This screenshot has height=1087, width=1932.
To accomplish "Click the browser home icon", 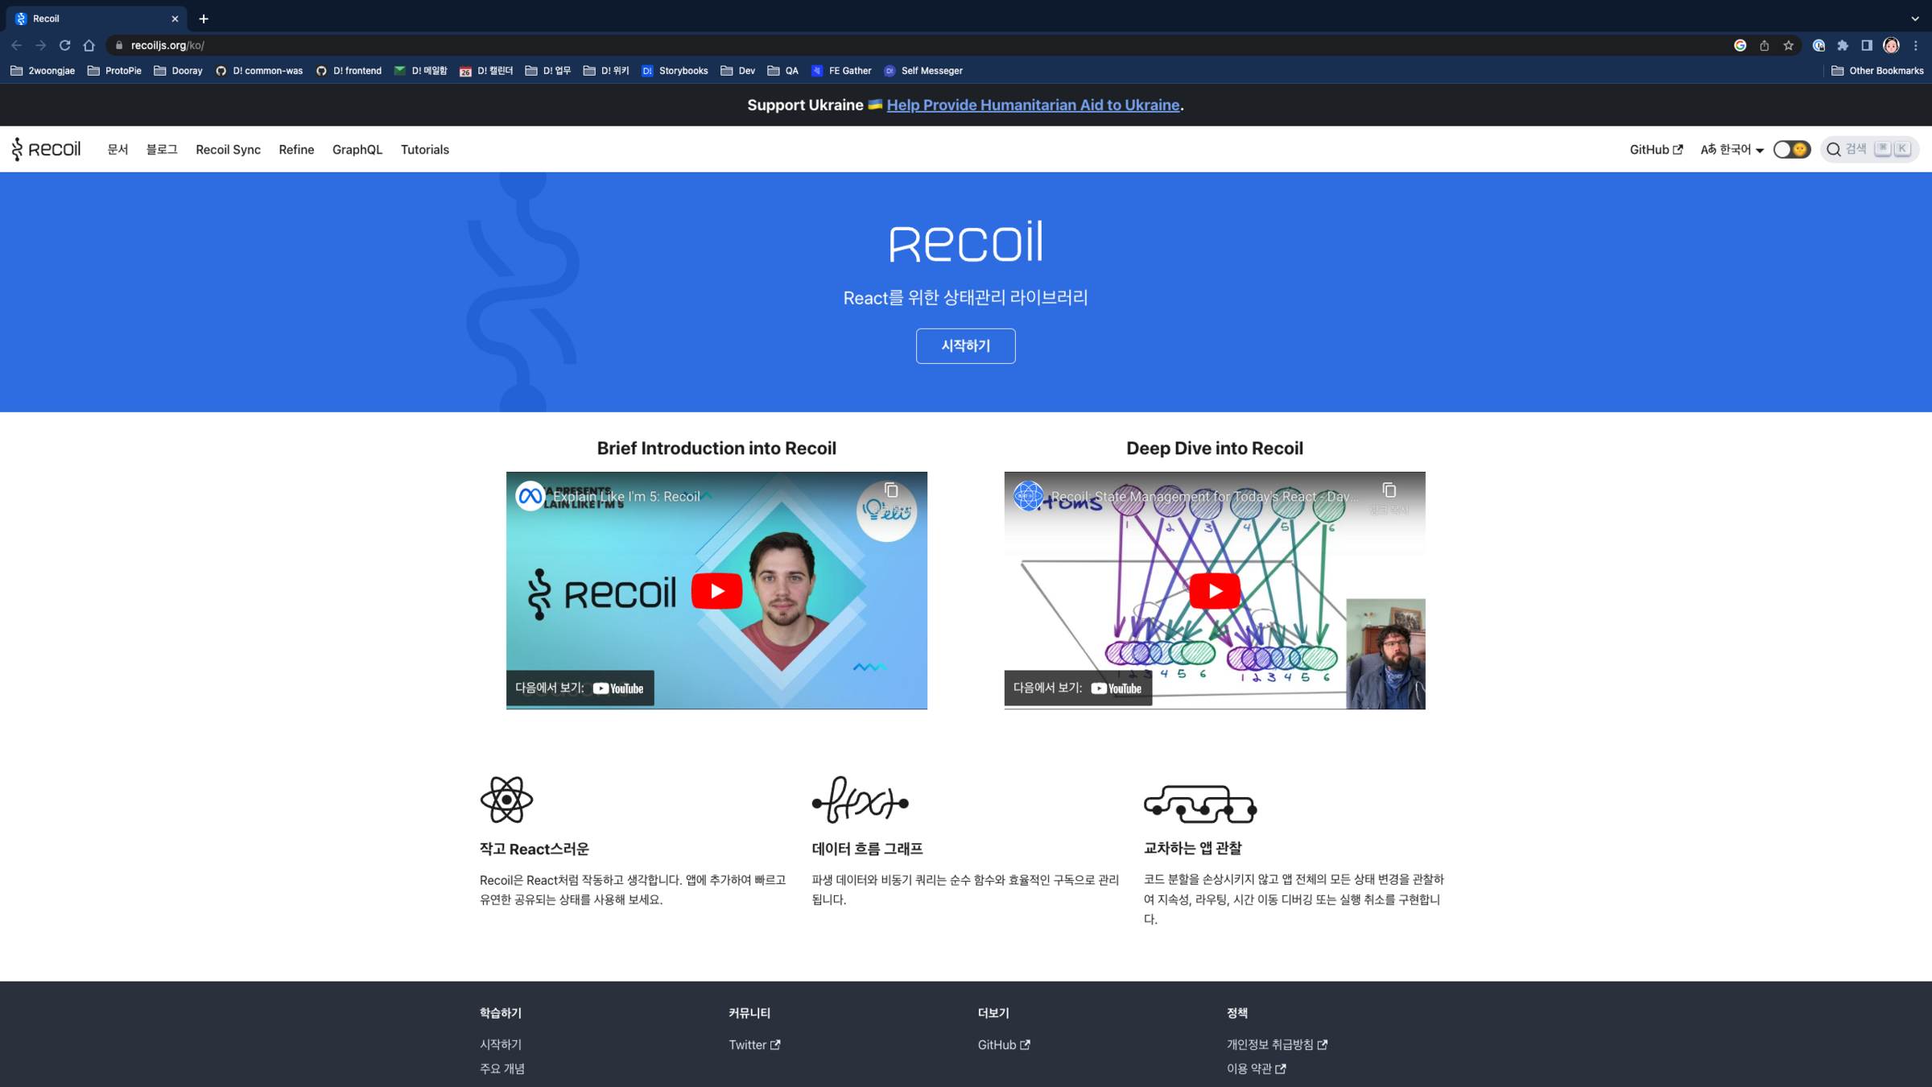I will (89, 45).
